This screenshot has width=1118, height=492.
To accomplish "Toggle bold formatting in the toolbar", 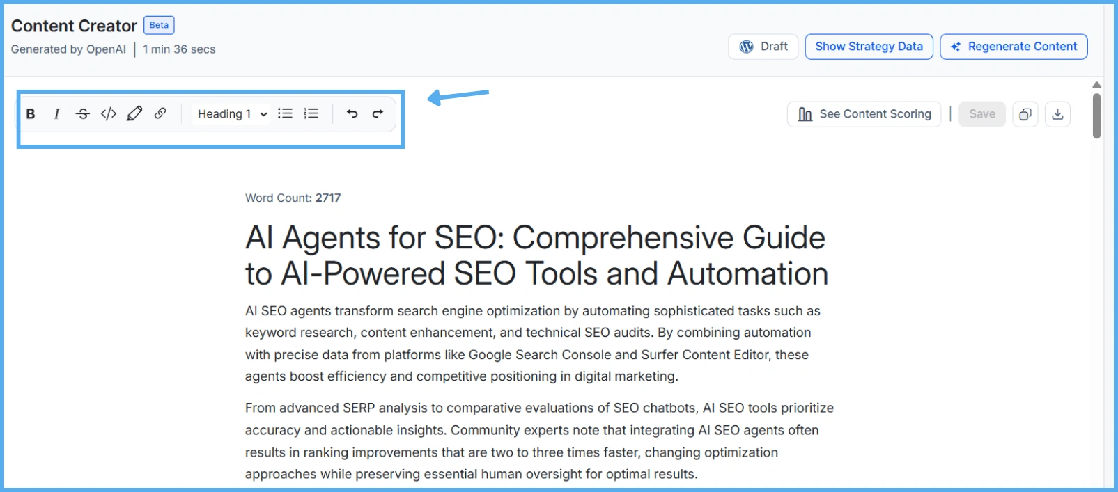I will (x=31, y=114).
